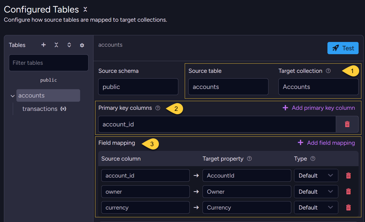Click source column field currency
The width and height of the screenshot is (365, 222).
pyautogui.click(x=145, y=208)
